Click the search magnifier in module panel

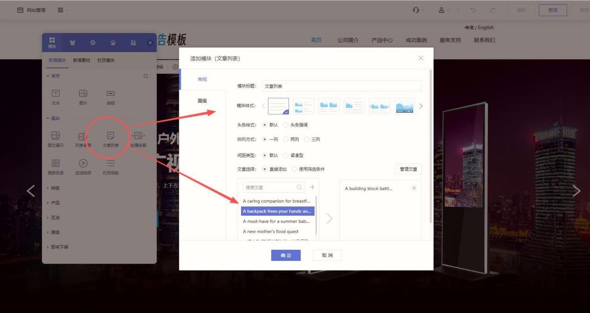click(146, 76)
